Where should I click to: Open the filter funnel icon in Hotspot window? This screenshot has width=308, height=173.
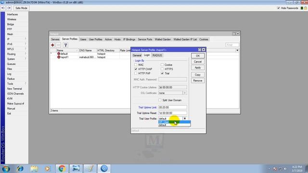65,45
